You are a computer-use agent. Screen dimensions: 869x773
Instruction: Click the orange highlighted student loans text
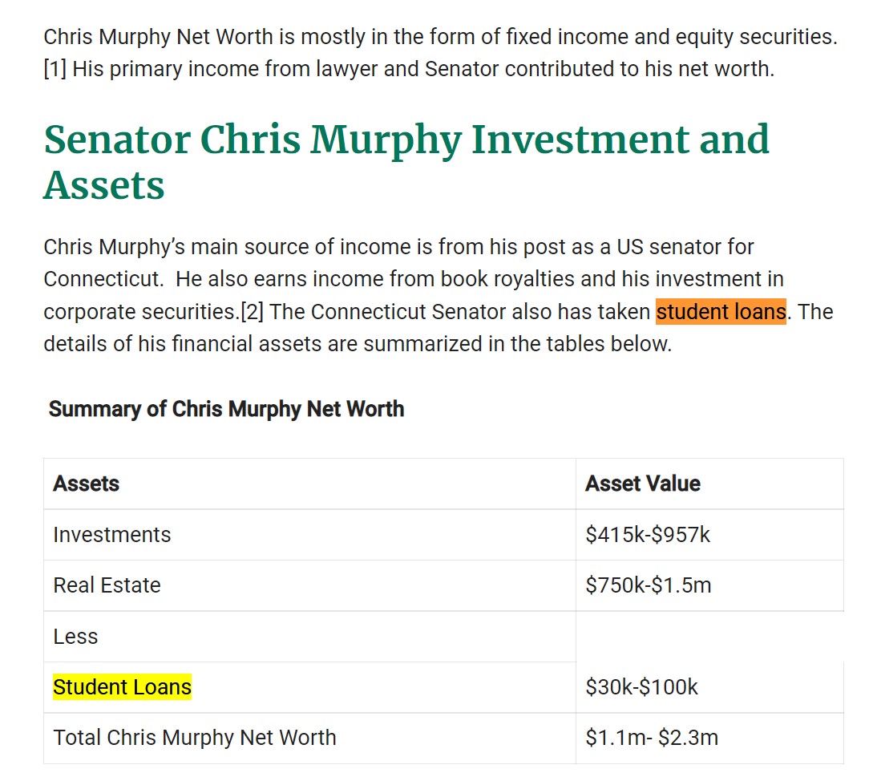[x=721, y=312]
